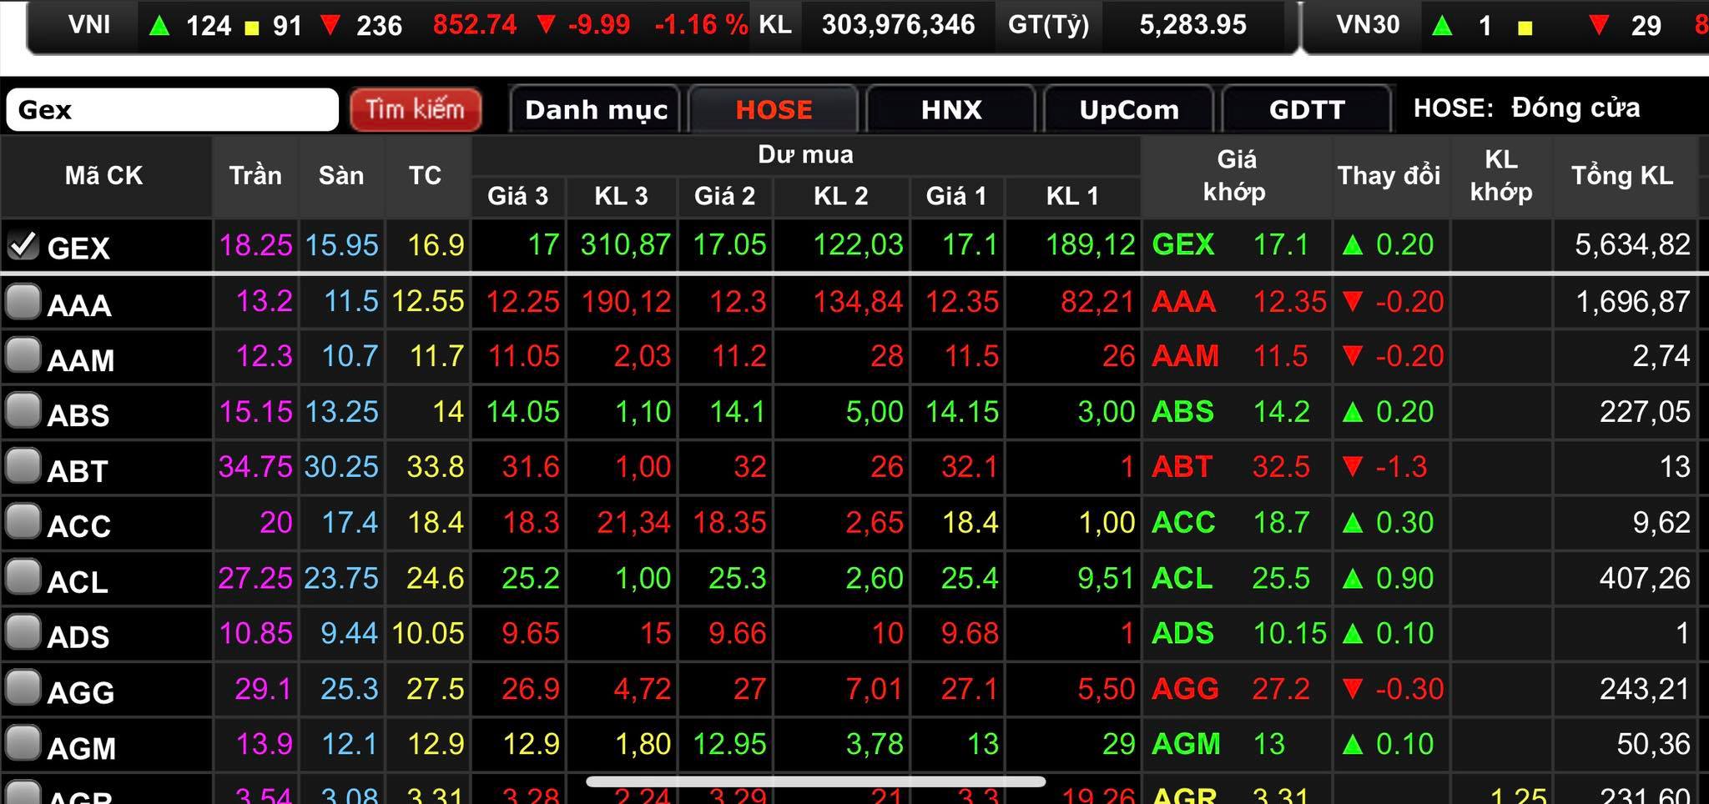This screenshot has height=804, width=1709.
Task: Click ACL change value 0.90
Action: pos(1404,578)
